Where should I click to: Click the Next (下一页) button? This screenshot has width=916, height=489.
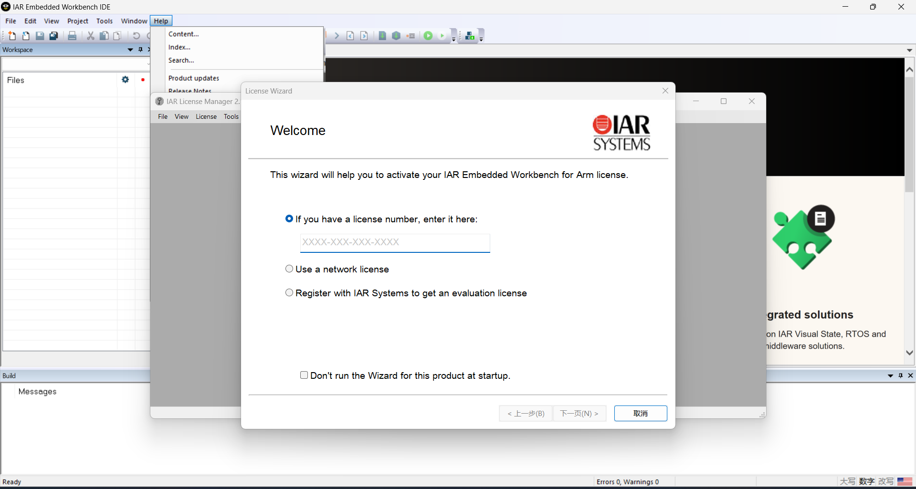[x=579, y=413]
